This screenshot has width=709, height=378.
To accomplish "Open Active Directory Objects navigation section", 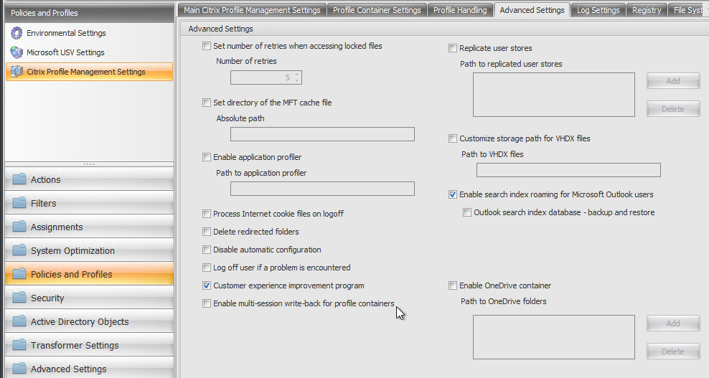I will pos(89,321).
